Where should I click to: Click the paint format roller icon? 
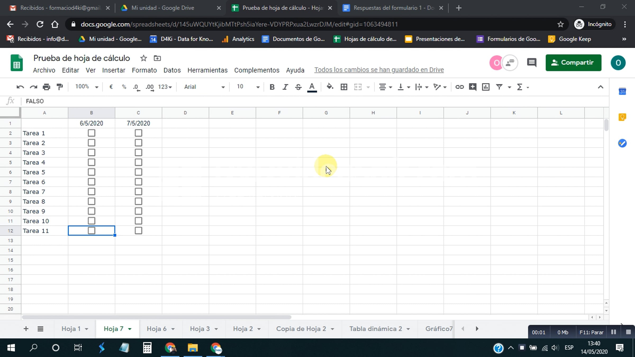pos(60,87)
